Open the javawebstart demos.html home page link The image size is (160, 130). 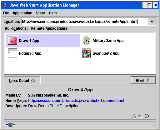[x=76, y=101]
